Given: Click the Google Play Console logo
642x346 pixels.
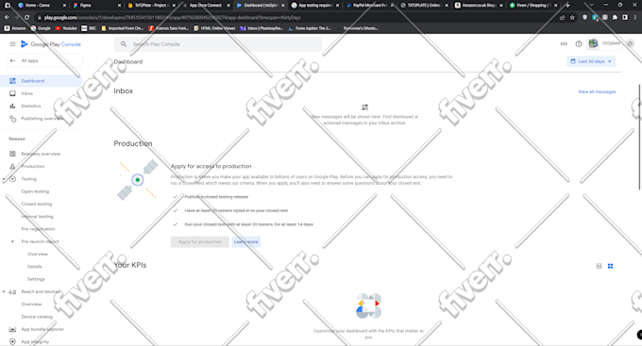Looking at the screenshot, I should [x=51, y=44].
